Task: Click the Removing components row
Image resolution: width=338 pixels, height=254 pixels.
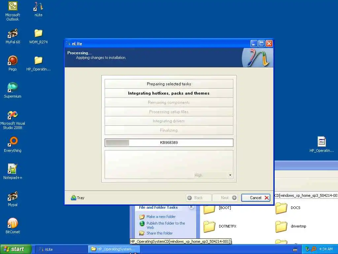Action: [x=169, y=103]
